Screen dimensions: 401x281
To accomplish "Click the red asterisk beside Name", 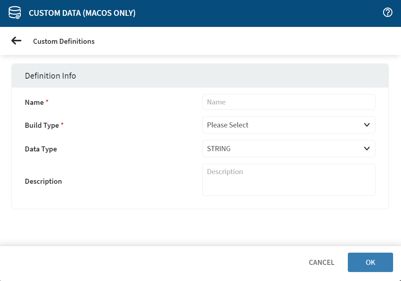I will click(47, 102).
